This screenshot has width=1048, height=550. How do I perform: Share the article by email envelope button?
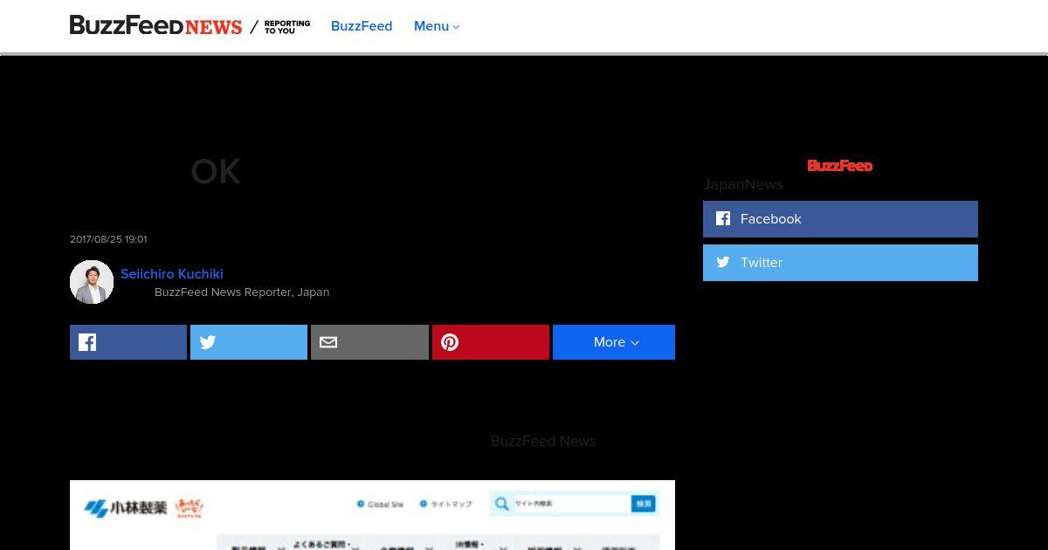coord(369,342)
